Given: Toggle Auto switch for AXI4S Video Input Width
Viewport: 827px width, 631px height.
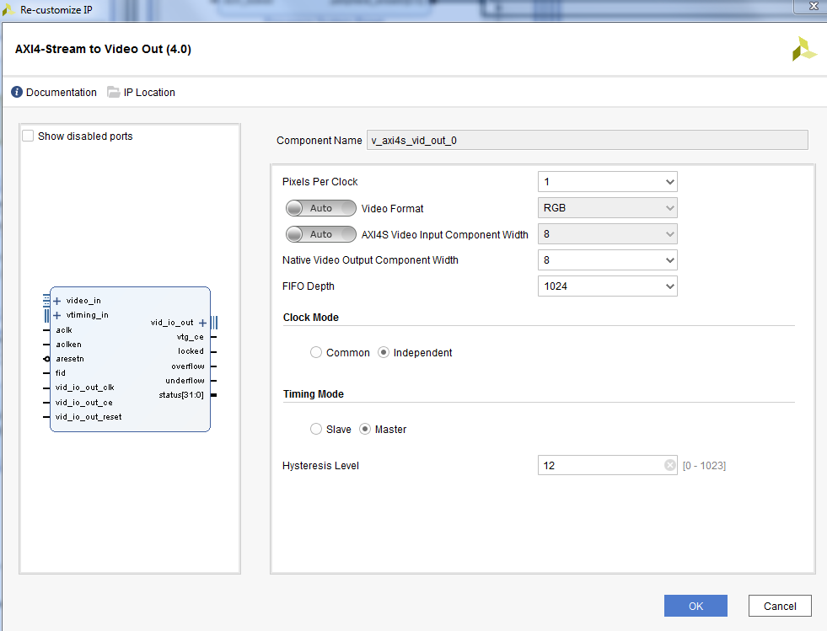Looking at the screenshot, I should pos(320,234).
